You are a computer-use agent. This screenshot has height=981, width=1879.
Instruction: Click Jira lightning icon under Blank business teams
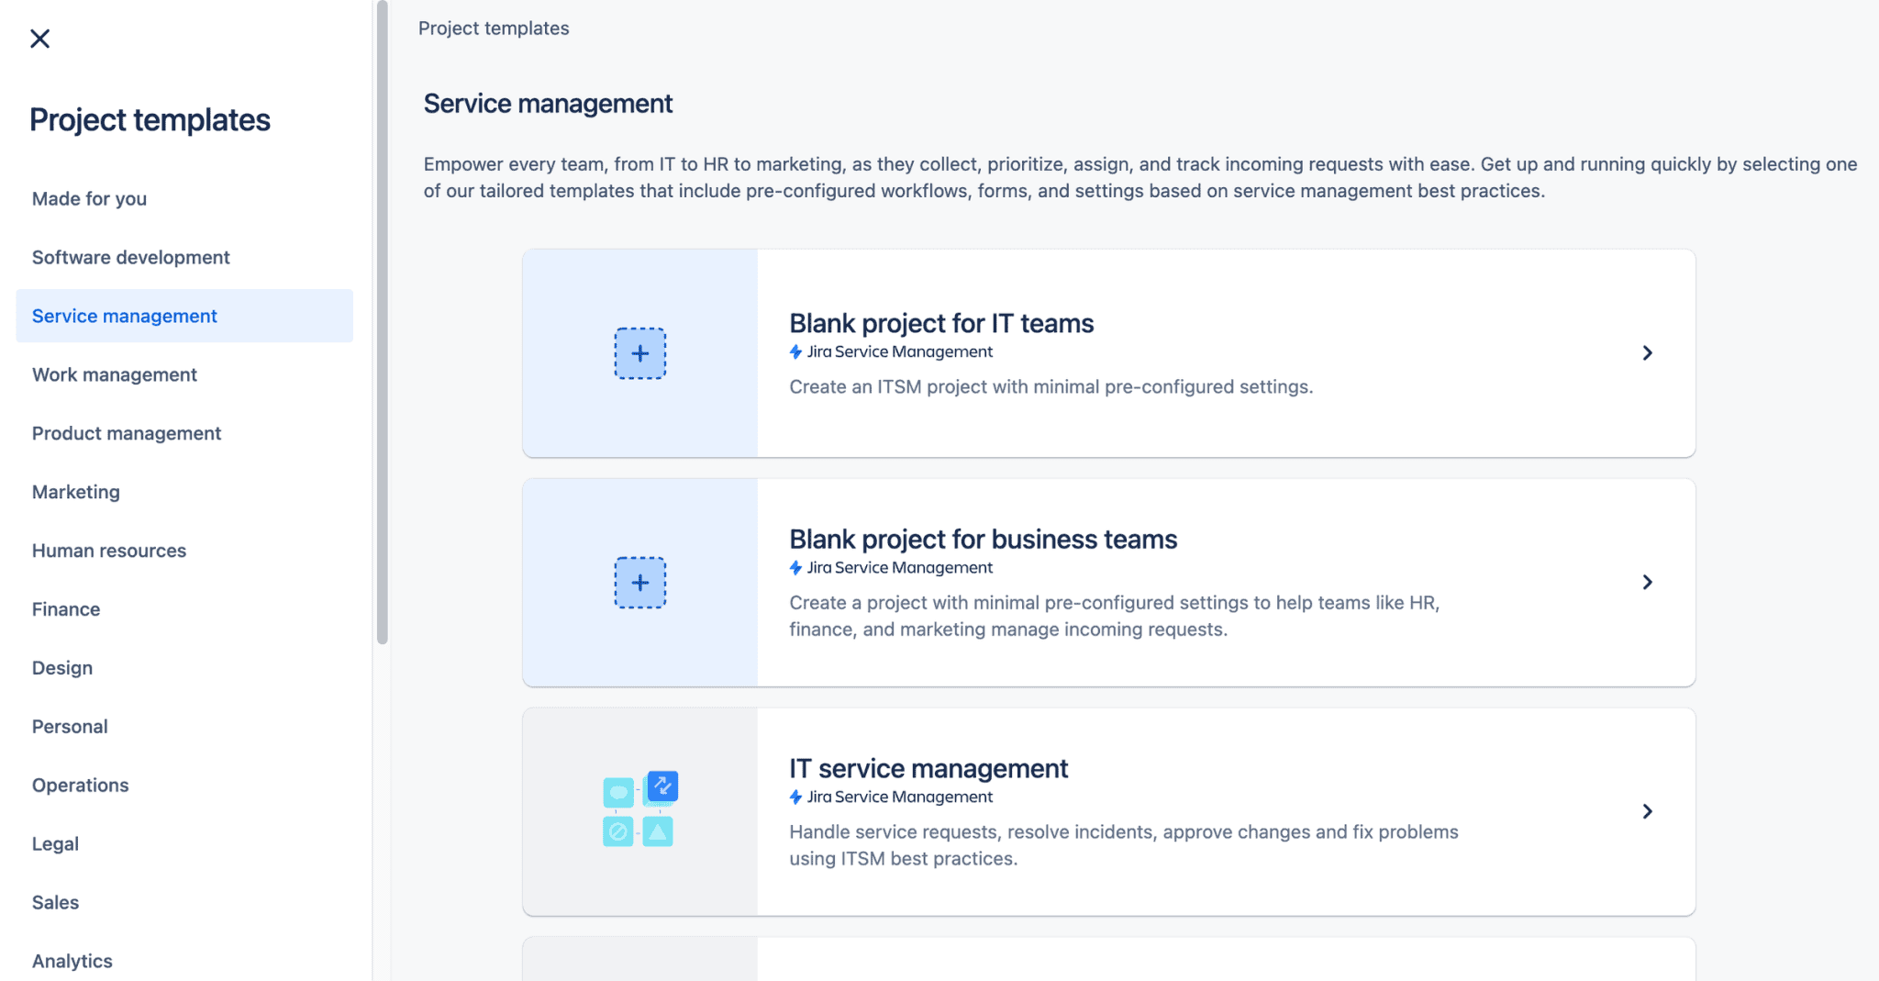795,568
